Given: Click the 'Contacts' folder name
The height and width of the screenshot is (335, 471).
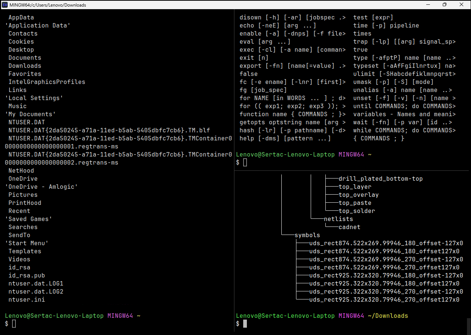Looking at the screenshot, I should [x=23, y=34].
